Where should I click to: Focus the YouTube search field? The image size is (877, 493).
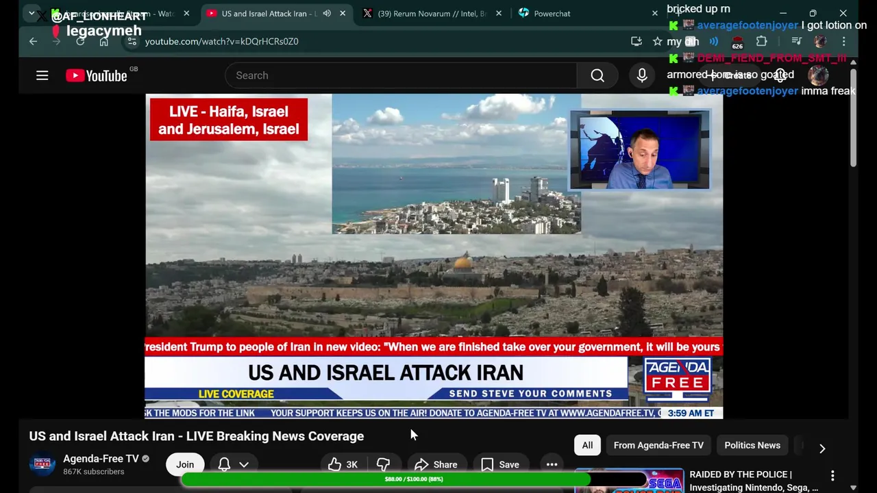pyautogui.click(x=401, y=75)
